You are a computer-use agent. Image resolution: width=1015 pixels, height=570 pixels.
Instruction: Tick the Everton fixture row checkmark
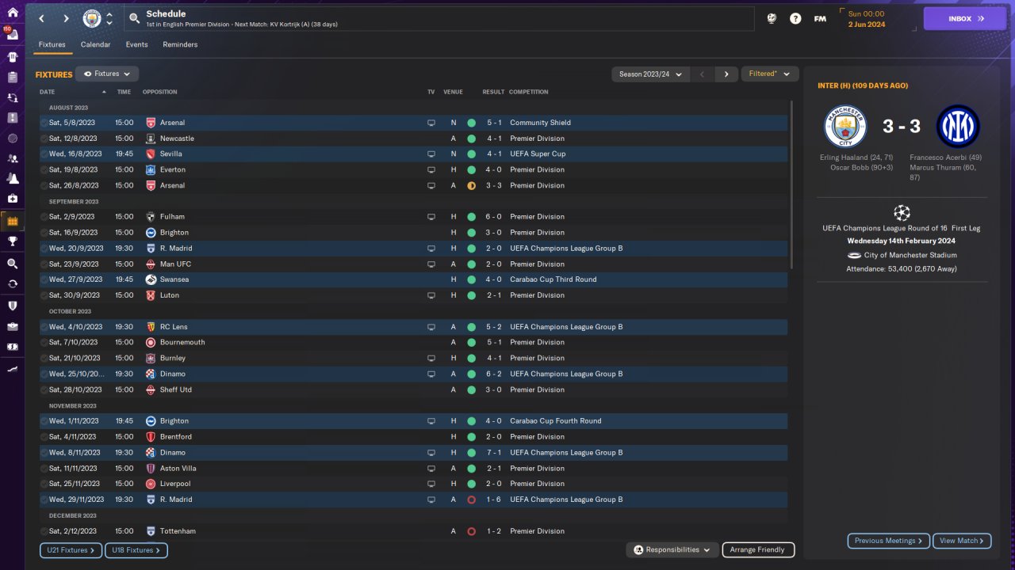[44, 170]
